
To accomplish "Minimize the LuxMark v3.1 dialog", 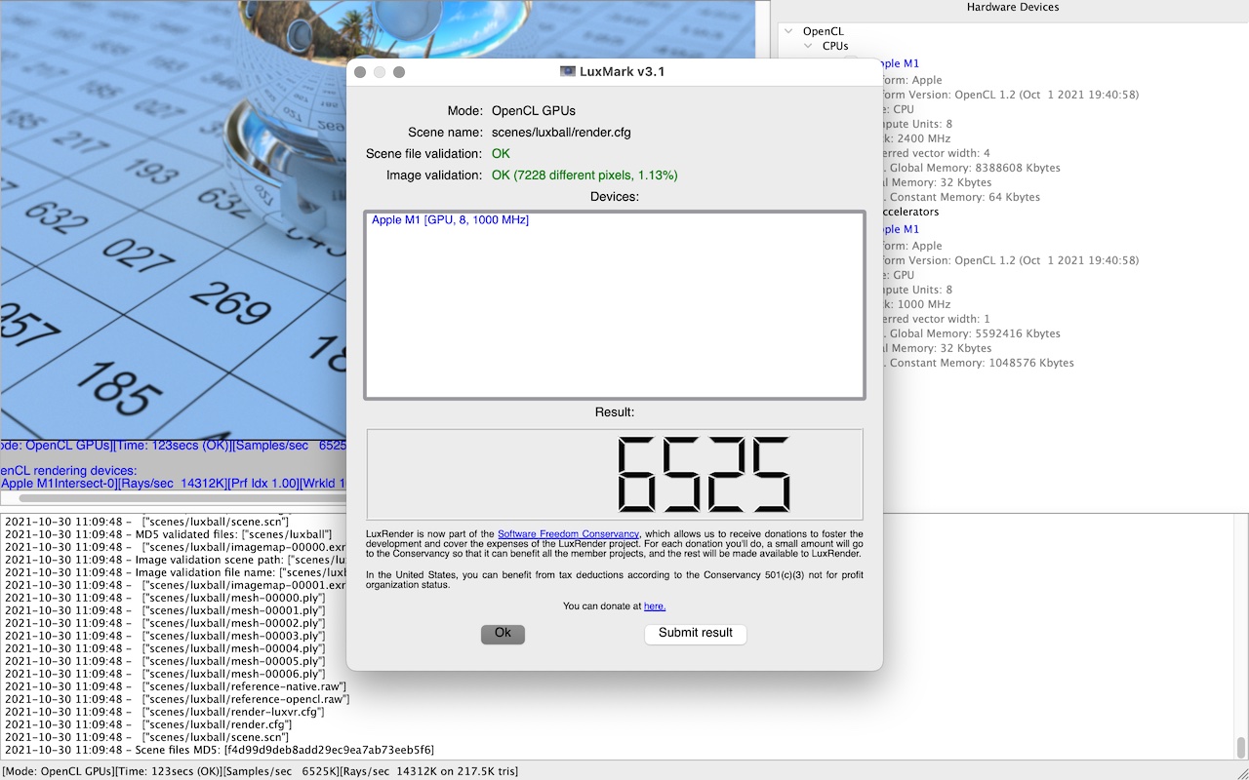I will point(380,72).
